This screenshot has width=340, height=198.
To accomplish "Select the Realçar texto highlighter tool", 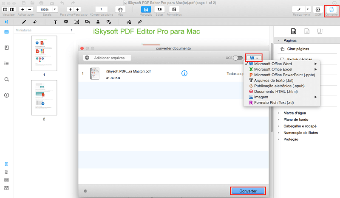I will point(299,9).
